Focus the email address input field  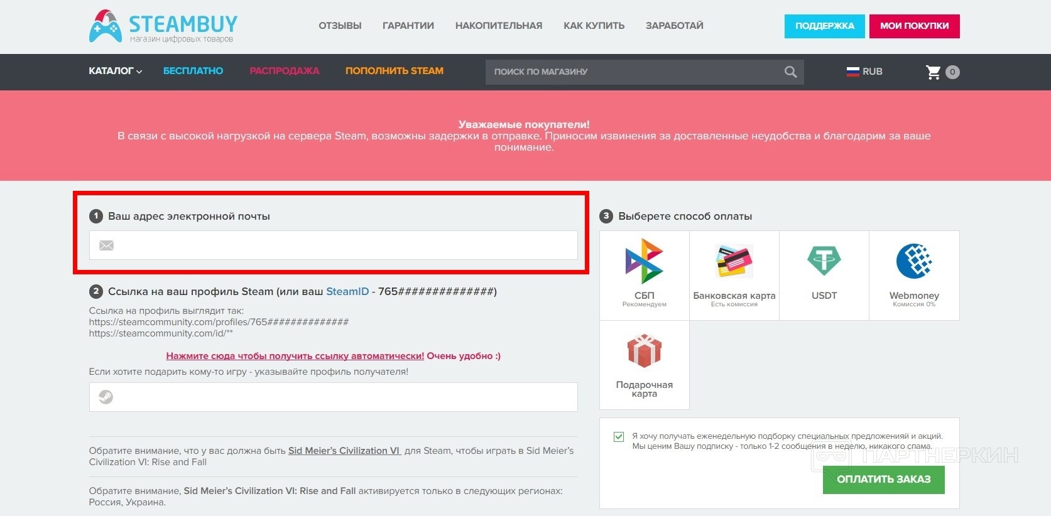point(334,245)
